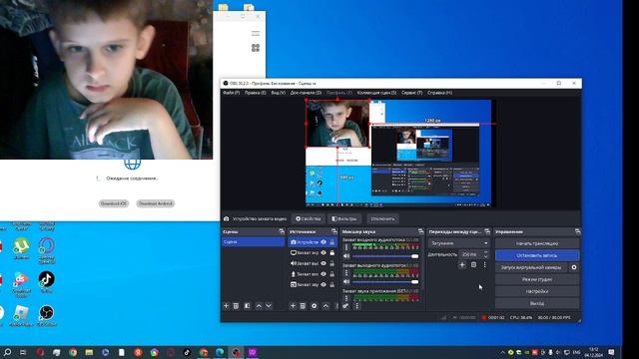Undock the Audio Mixer panel icon

(420, 231)
